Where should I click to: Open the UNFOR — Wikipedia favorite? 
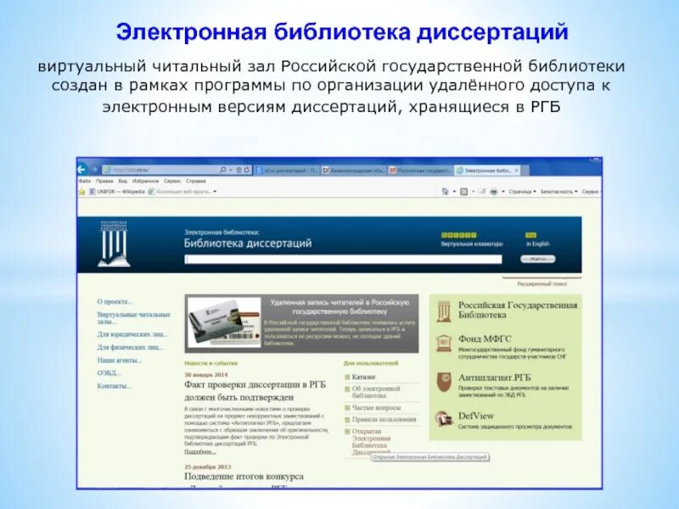pyautogui.click(x=117, y=192)
